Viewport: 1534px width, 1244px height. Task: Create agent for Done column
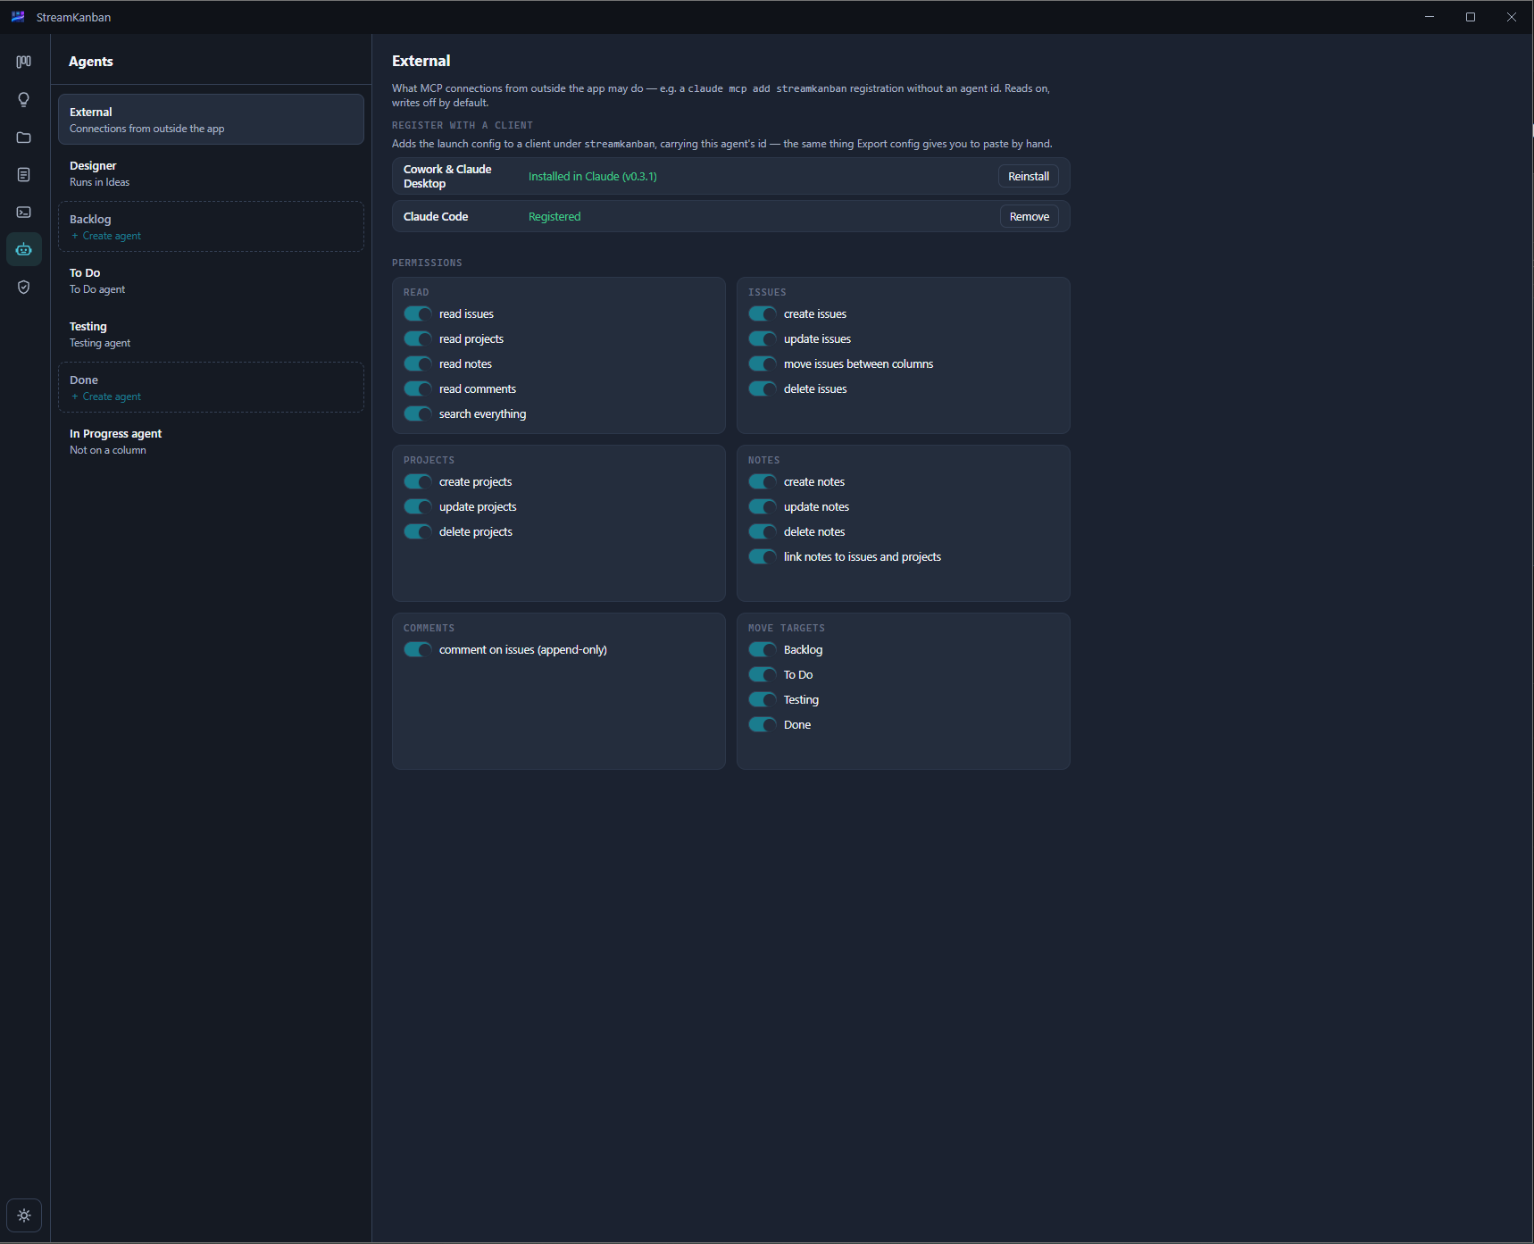click(106, 397)
